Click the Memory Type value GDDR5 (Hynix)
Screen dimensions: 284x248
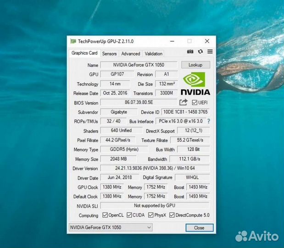point(124,149)
